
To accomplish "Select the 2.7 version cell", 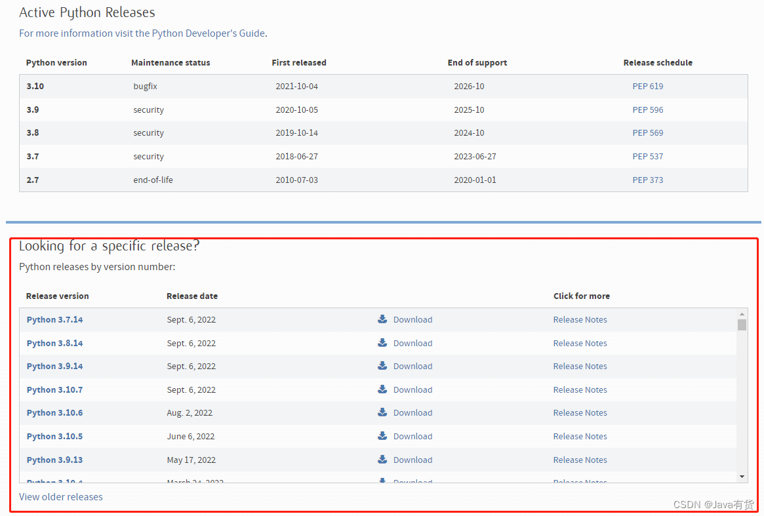I will click(33, 180).
